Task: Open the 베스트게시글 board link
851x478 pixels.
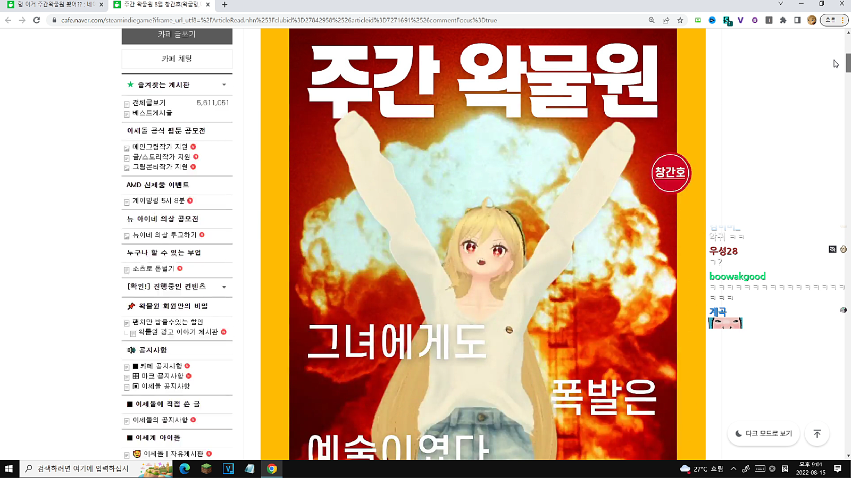Action: 152,113
